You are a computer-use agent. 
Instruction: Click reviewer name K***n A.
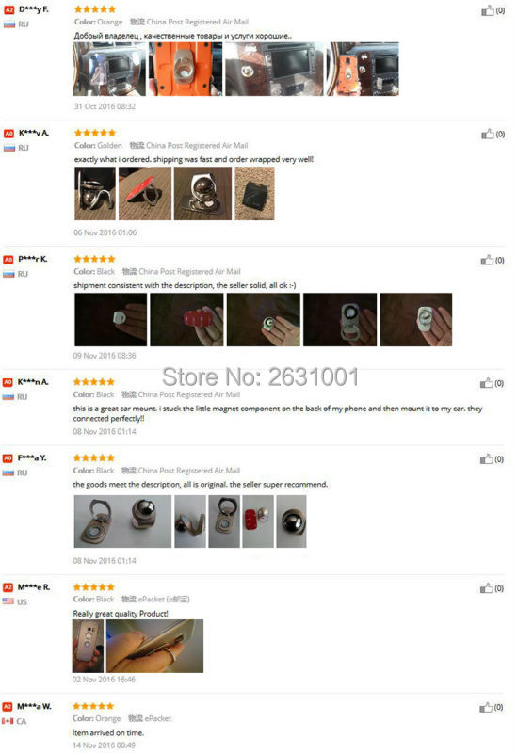(x=33, y=382)
